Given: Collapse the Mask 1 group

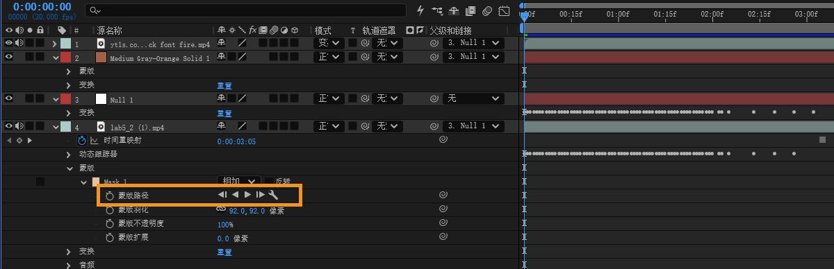Looking at the screenshot, I should tap(84, 182).
